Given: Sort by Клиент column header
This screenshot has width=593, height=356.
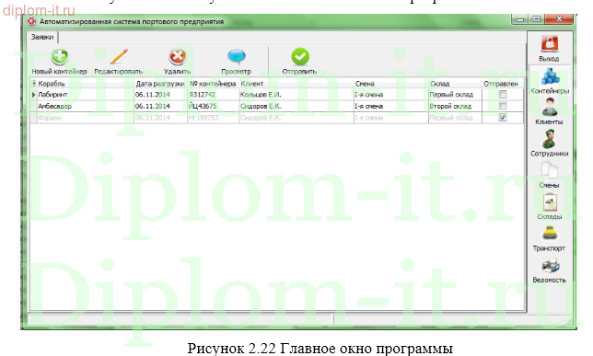Looking at the screenshot, I should 296,84.
